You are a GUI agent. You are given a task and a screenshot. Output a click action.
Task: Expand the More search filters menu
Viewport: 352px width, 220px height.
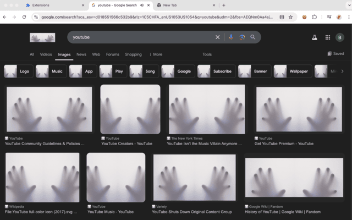tap(156, 54)
